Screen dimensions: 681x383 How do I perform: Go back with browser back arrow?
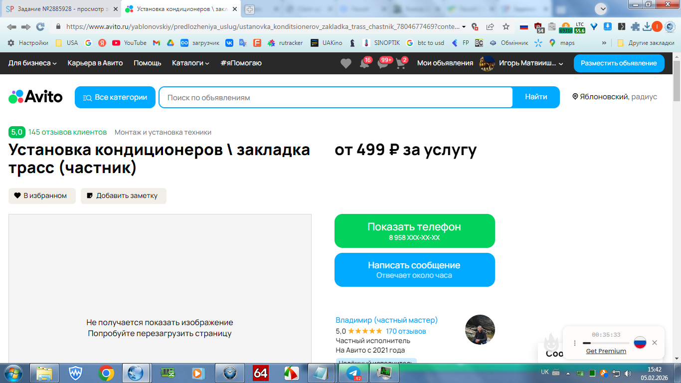[x=11, y=26]
